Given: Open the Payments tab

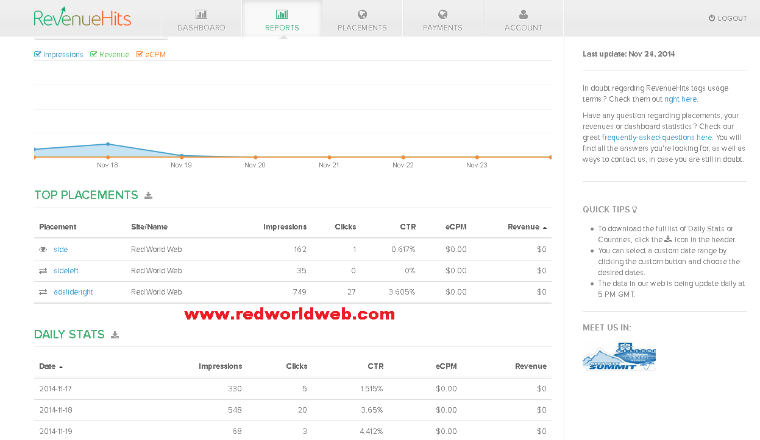Looking at the screenshot, I should (442, 18).
